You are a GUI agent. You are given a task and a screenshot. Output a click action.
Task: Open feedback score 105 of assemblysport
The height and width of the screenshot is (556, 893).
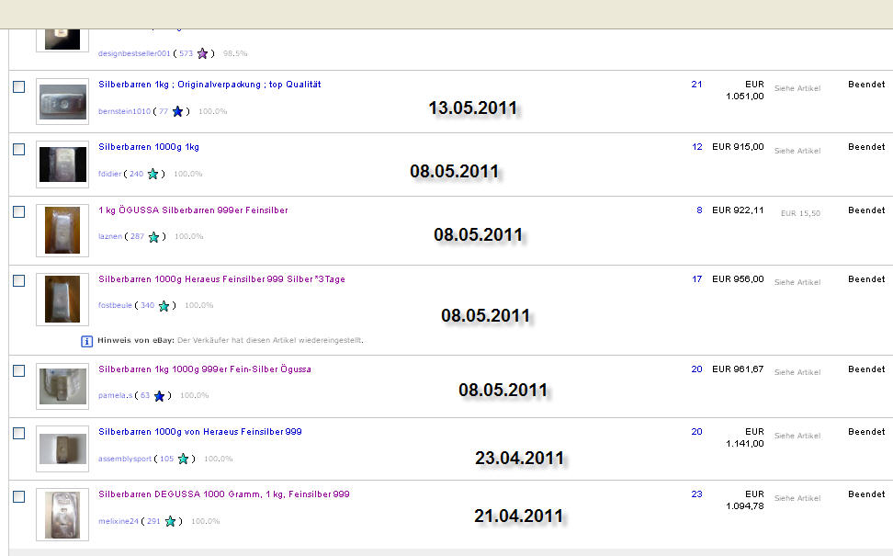(166, 459)
